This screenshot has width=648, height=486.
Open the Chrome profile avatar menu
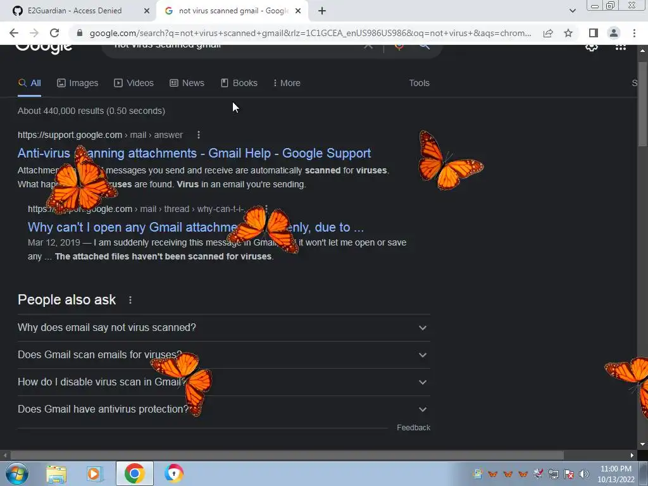pyautogui.click(x=614, y=33)
